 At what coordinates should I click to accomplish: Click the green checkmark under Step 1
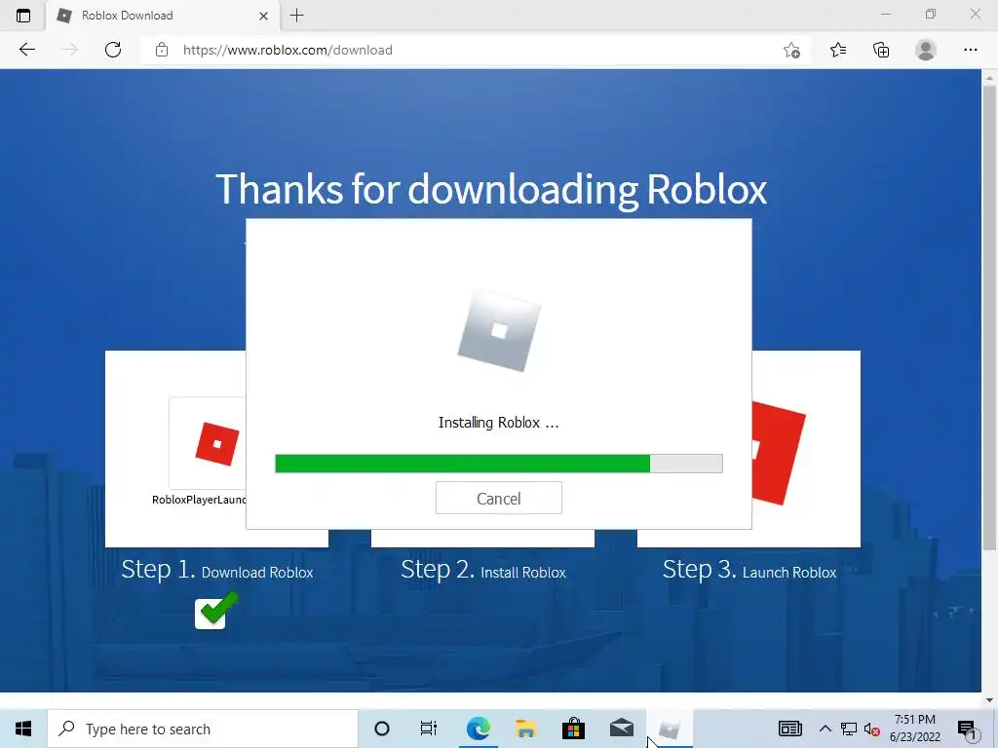click(x=216, y=611)
